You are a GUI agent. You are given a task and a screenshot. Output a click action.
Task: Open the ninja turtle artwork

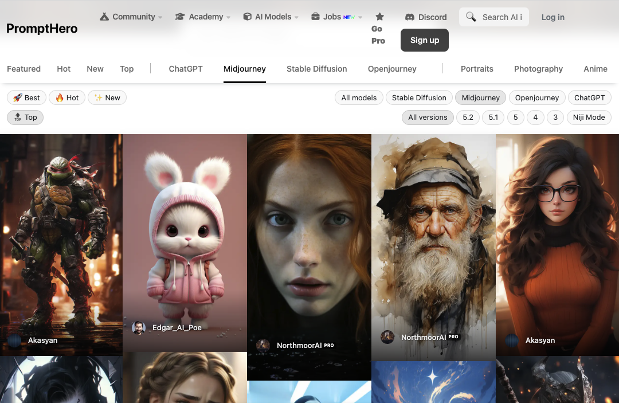(61, 245)
